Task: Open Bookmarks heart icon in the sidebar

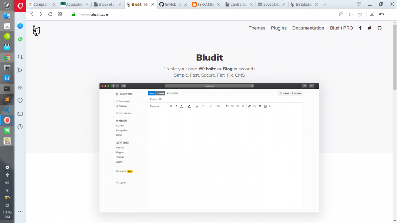Action: (x=20, y=101)
